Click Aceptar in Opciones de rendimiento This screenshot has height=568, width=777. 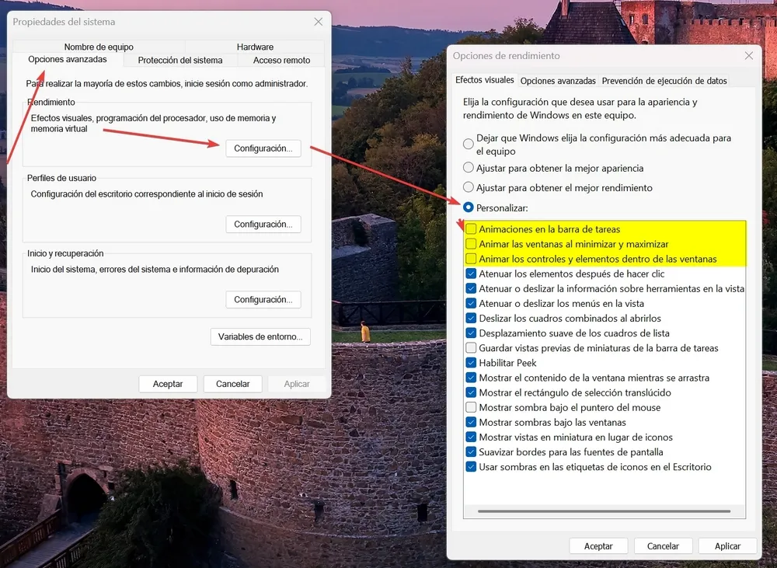[x=598, y=546]
